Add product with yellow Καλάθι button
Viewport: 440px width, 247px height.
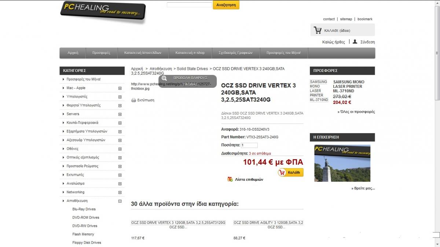291,172
